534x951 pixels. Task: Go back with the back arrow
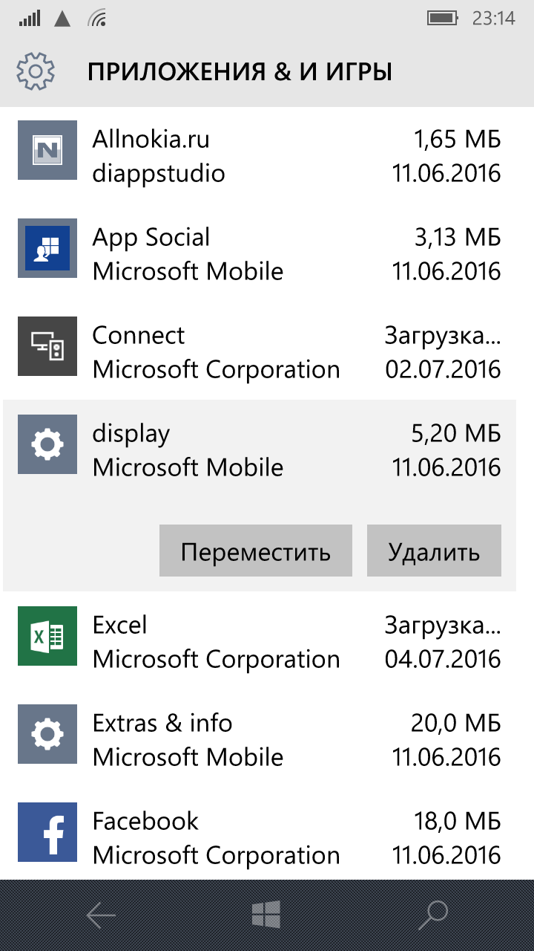101,915
